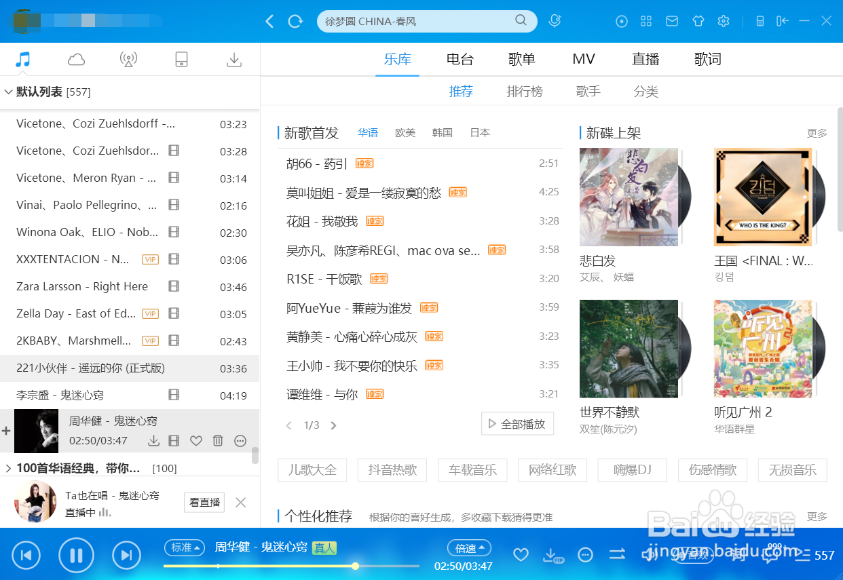This screenshot has width=843, height=580.
Task: Favorite 周华健 - 鬼迷心窍 with heart in list row
Action: (x=196, y=441)
